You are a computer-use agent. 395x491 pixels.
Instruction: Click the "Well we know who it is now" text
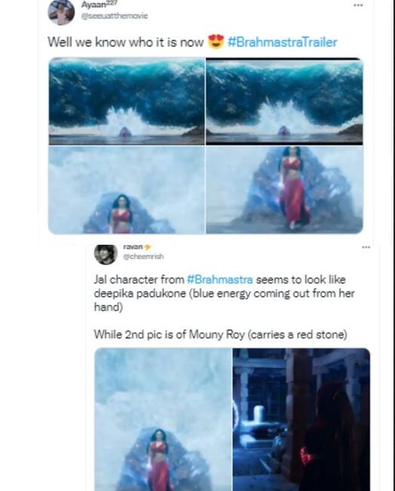[x=126, y=42]
